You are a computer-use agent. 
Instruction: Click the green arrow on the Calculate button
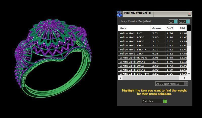165,101
